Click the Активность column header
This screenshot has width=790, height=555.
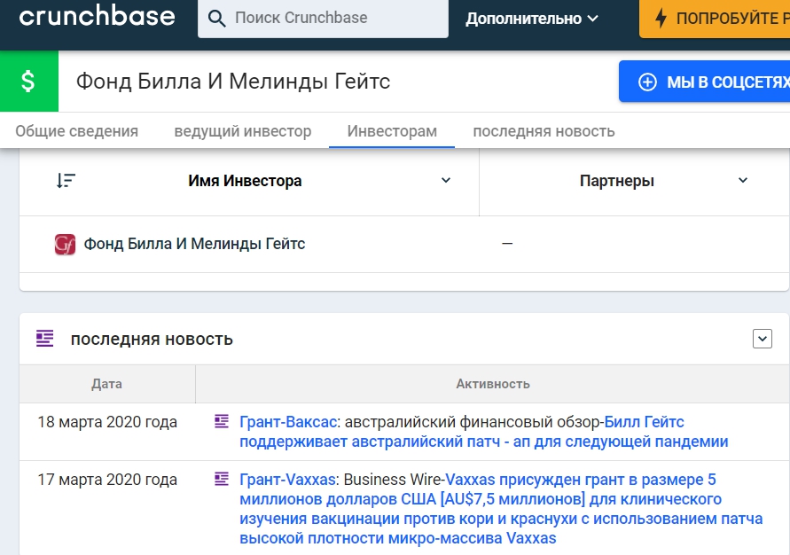(x=493, y=384)
